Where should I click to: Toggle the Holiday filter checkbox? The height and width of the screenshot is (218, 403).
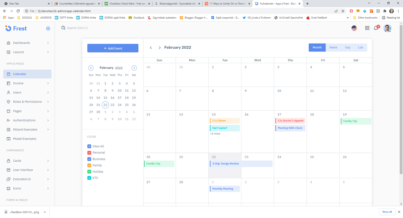point(89,172)
